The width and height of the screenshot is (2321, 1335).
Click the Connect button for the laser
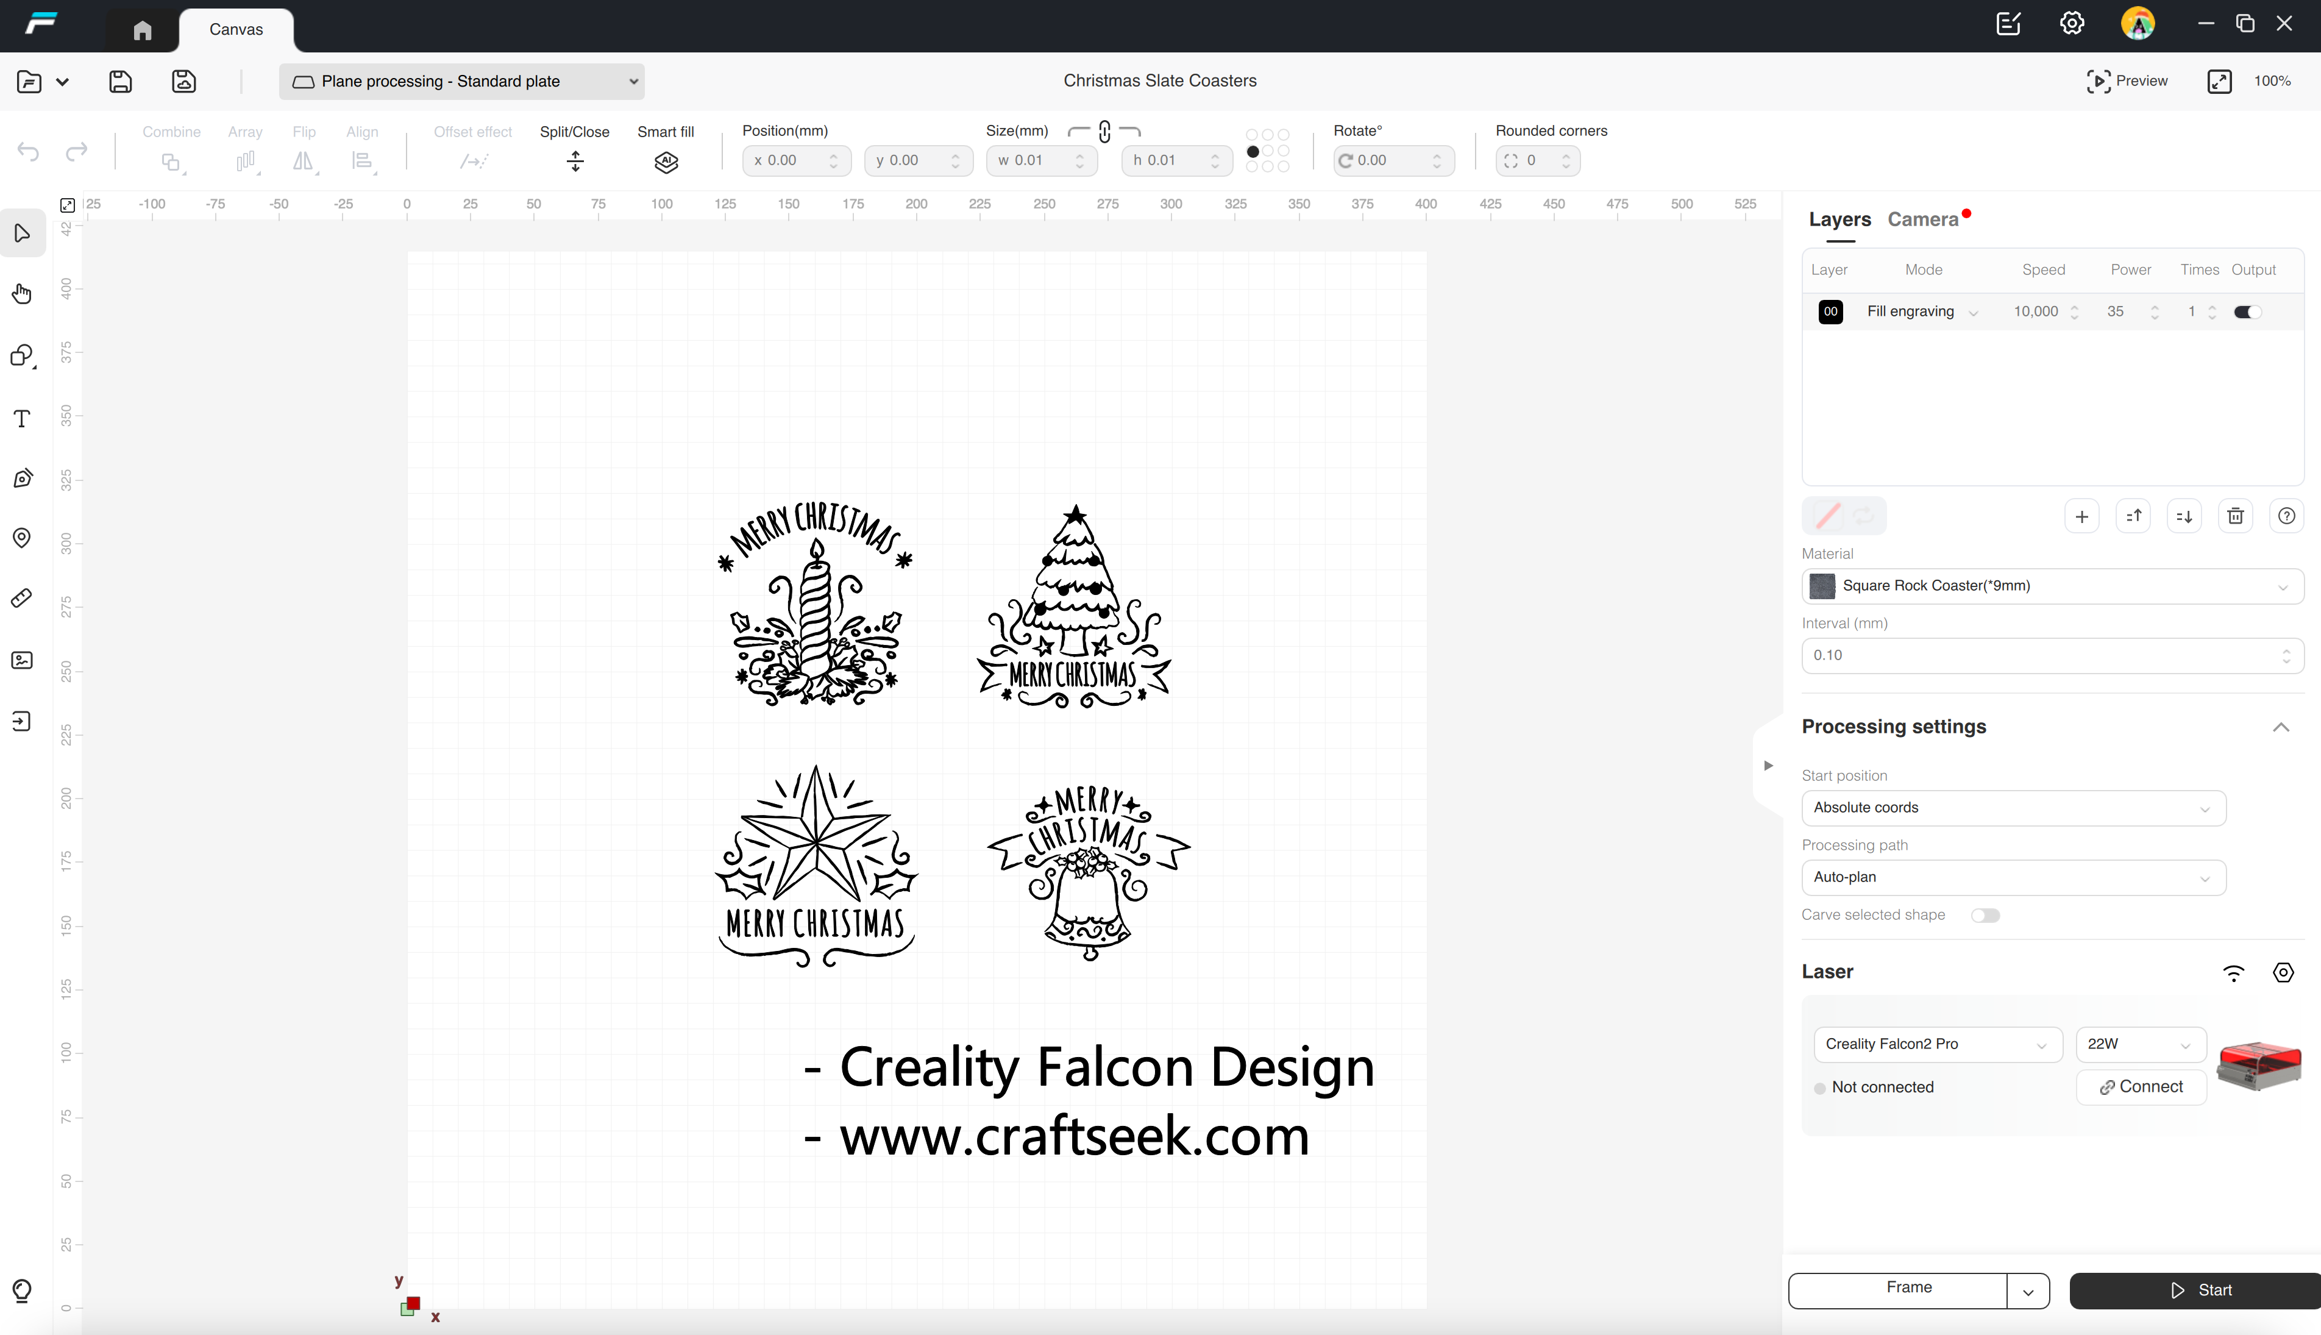click(2141, 1086)
